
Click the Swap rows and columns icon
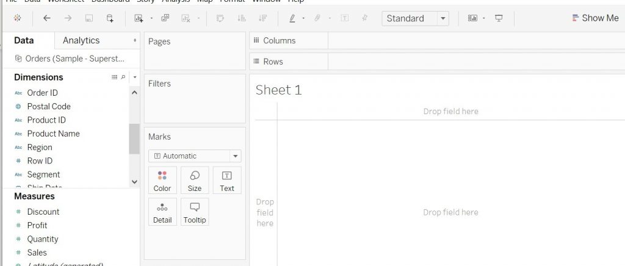[220, 18]
